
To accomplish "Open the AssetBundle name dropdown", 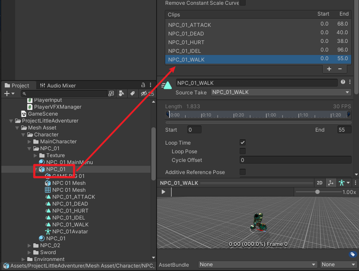I will coord(258,265).
